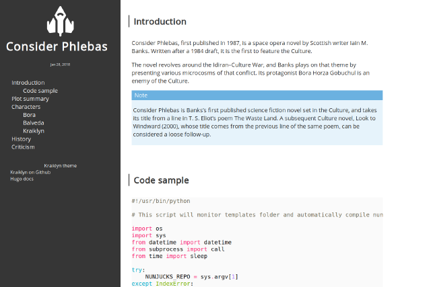Click the blue Note box header

click(x=257, y=95)
